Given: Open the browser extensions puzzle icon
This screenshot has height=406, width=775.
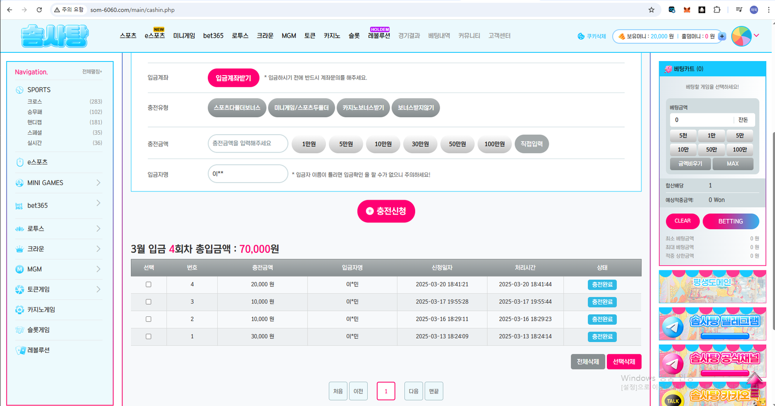Looking at the screenshot, I should [x=717, y=10].
